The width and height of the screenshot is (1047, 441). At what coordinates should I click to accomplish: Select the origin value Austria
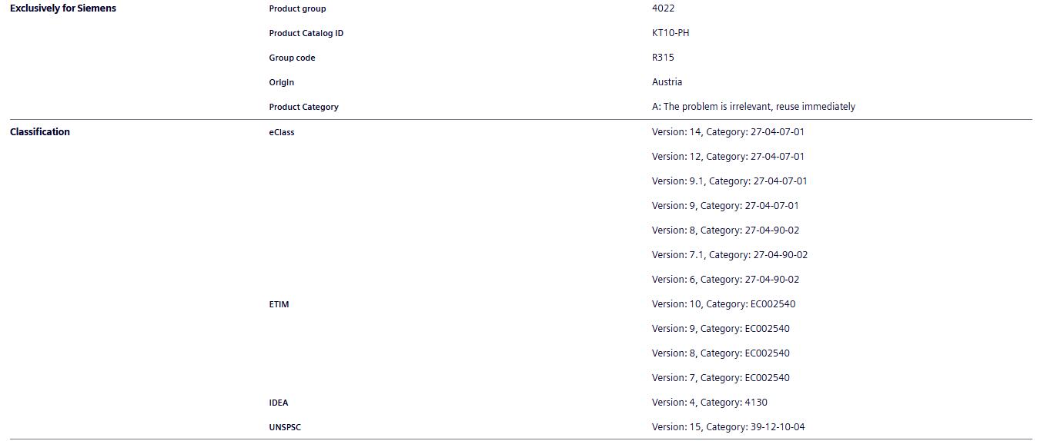pyautogui.click(x=667, y=82)
